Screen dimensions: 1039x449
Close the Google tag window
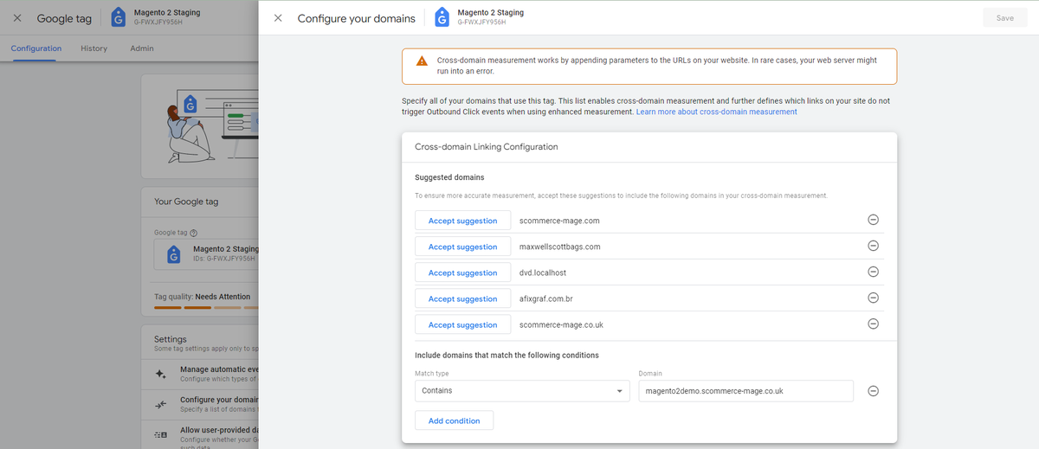coord(17,18)
